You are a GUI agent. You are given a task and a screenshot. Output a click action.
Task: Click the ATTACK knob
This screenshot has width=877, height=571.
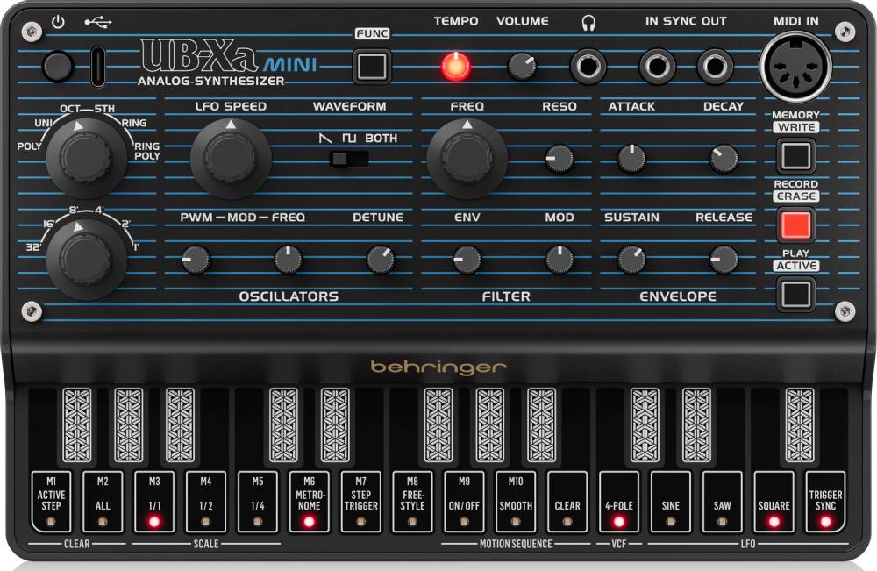(x=631, y=158)
